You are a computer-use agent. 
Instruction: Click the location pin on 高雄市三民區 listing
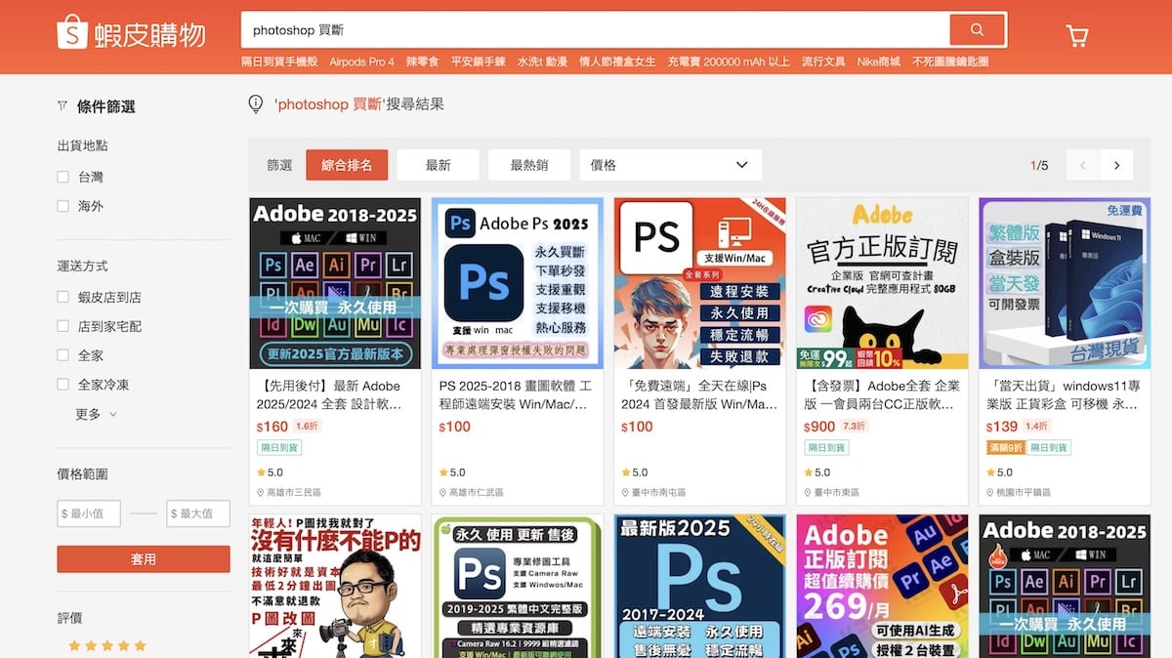pyautogui.click(x=262, y=493)
